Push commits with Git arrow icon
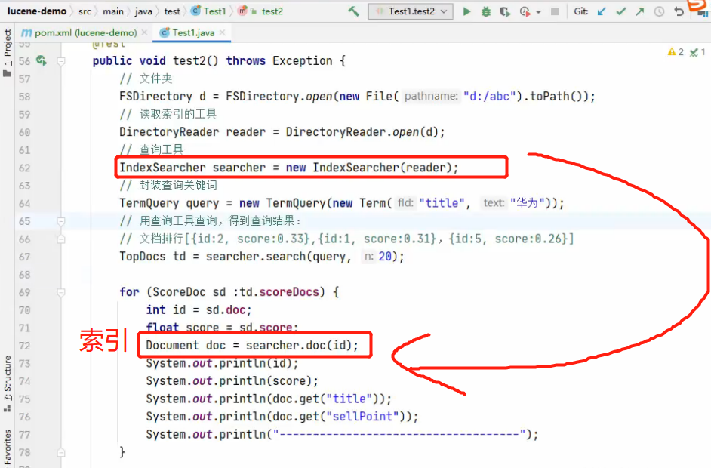This screenshot has width=711, height=468. (x=640, y=11)
